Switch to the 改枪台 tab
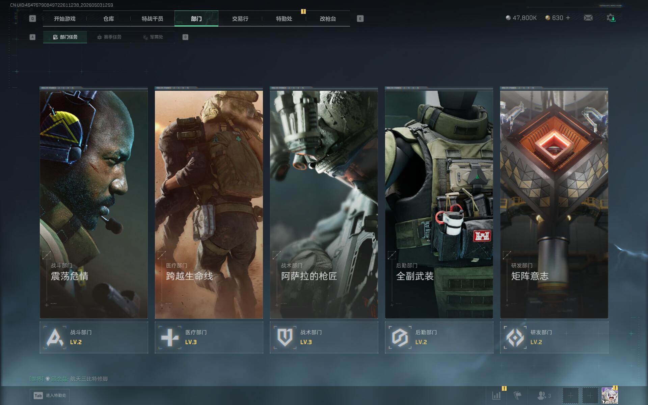The height and width of the screenshot is (405, 648). (x=328, y=19)
